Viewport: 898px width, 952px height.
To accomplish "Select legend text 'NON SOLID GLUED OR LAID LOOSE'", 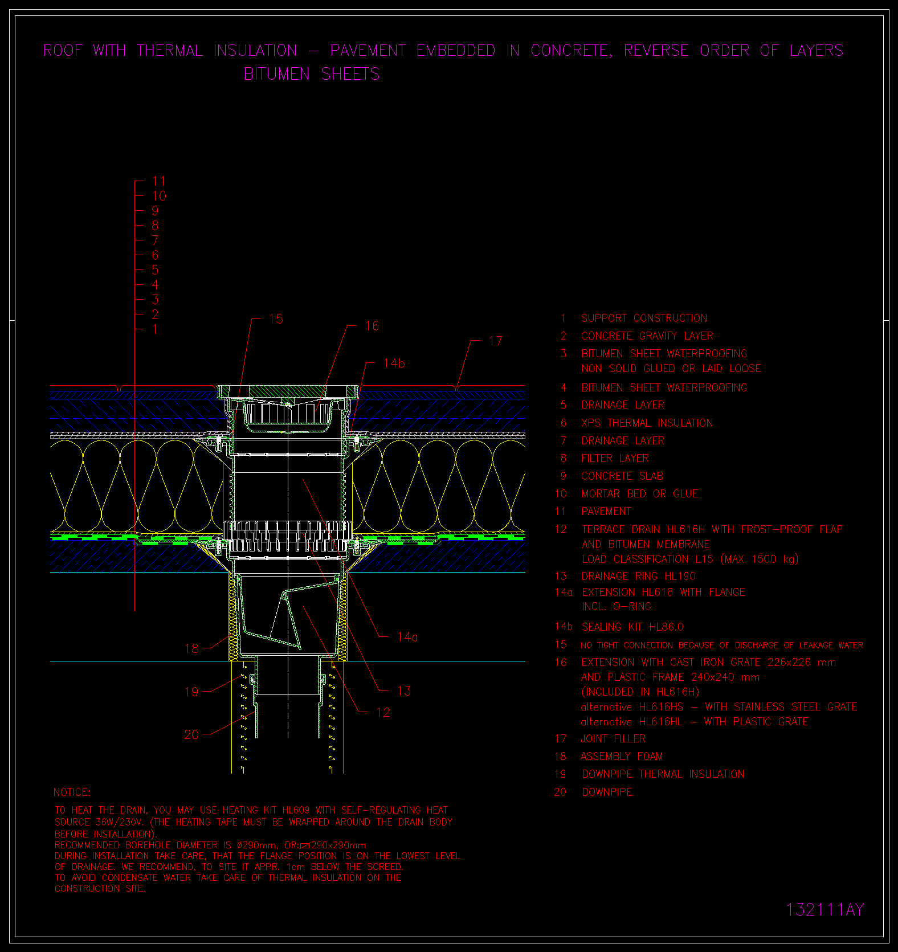I will (x=671, y=368).
